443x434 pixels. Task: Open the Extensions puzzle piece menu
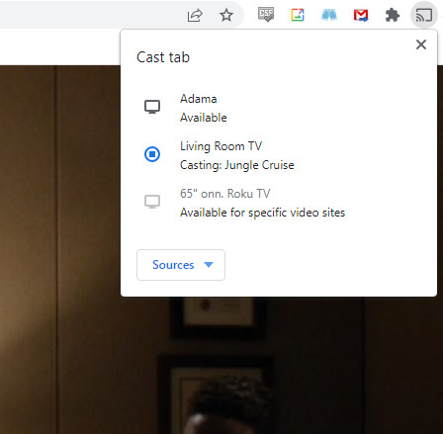point(393,16)
